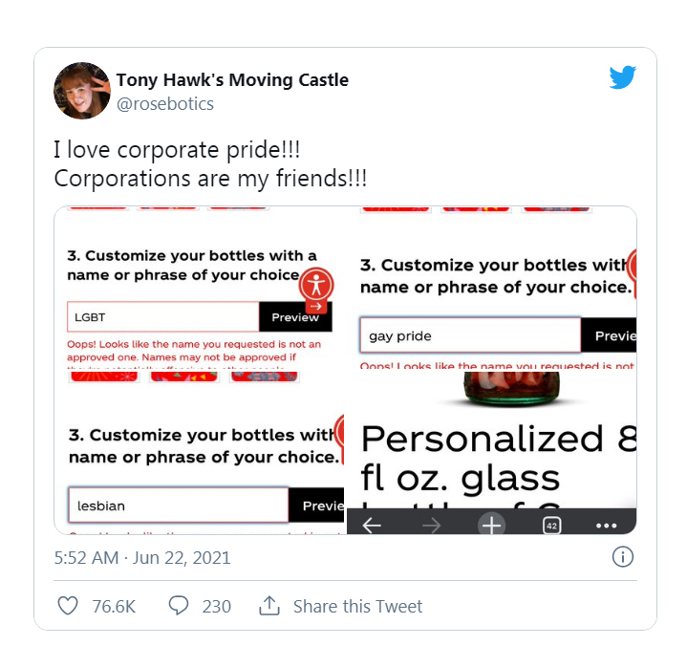This screenshot has height=667, width=687.
Task: Click the red accessibility figure icon
Action: pyautogui.click(x=316, y=284)
